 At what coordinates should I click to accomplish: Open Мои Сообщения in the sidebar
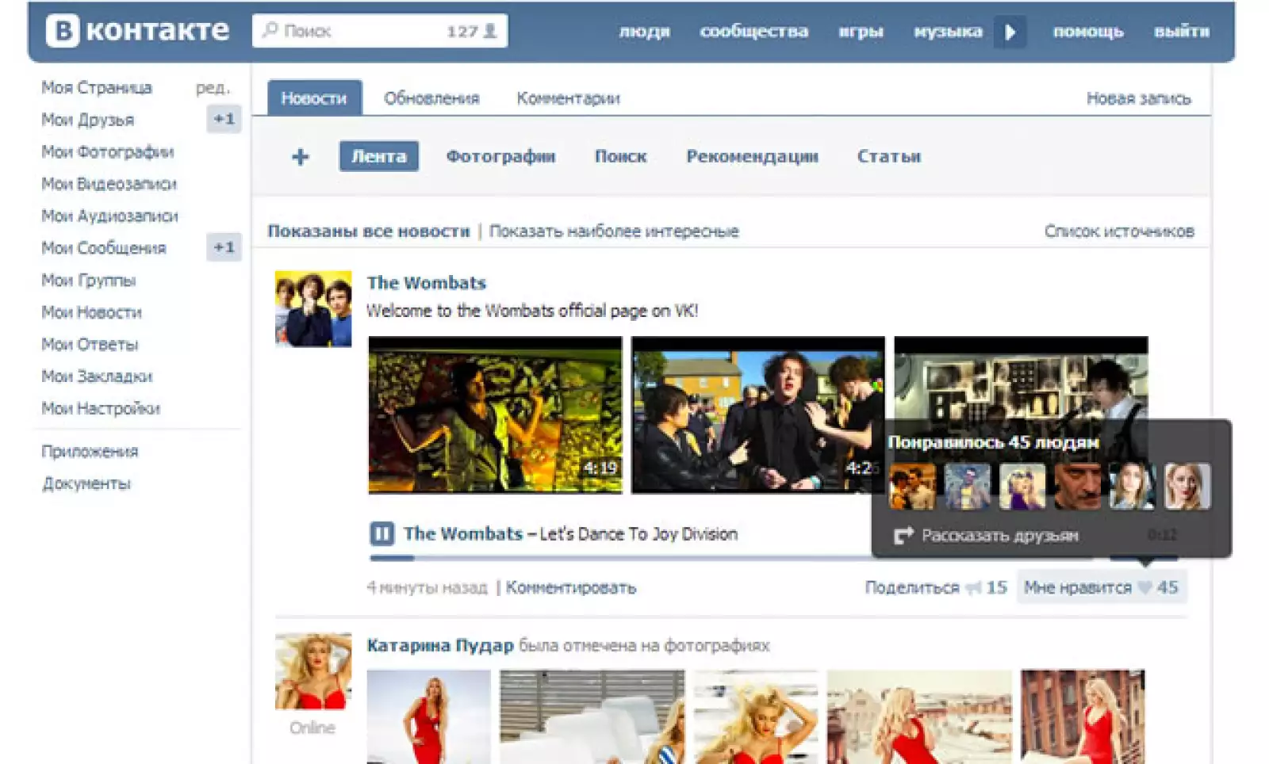[x=104, y=248]
